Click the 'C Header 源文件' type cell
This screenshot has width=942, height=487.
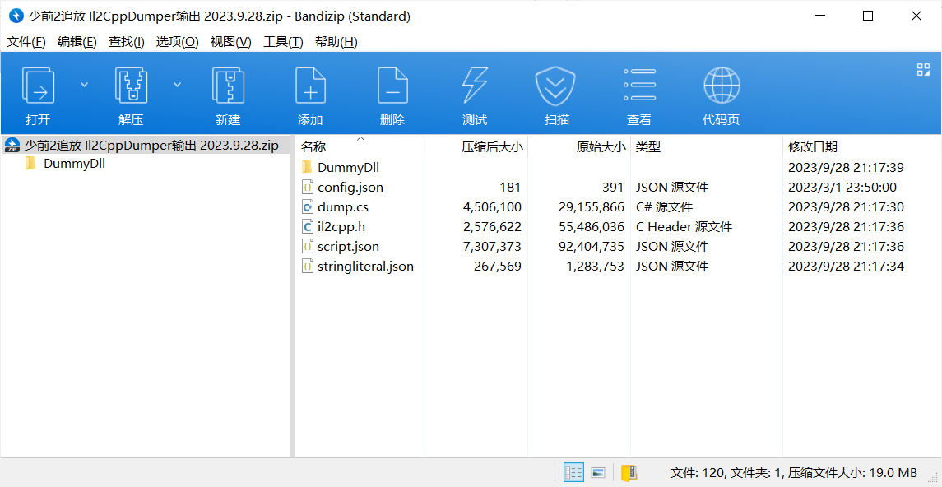tap(684, 227)
